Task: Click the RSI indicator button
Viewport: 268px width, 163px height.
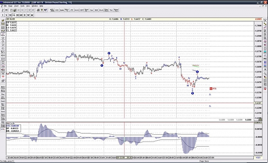Action: point(96,10)
